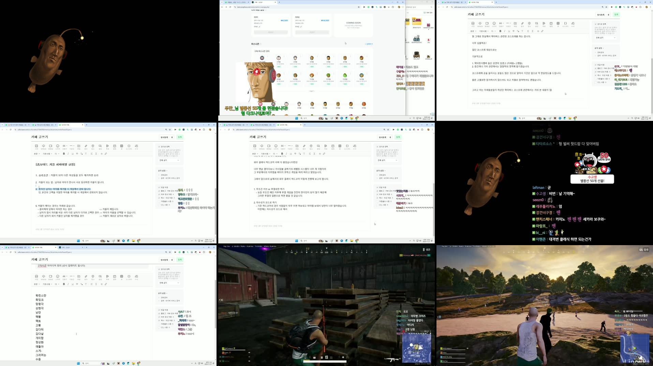
Task: Insert source code block in 와우 클래식 editor
Action: coord(347,147)
